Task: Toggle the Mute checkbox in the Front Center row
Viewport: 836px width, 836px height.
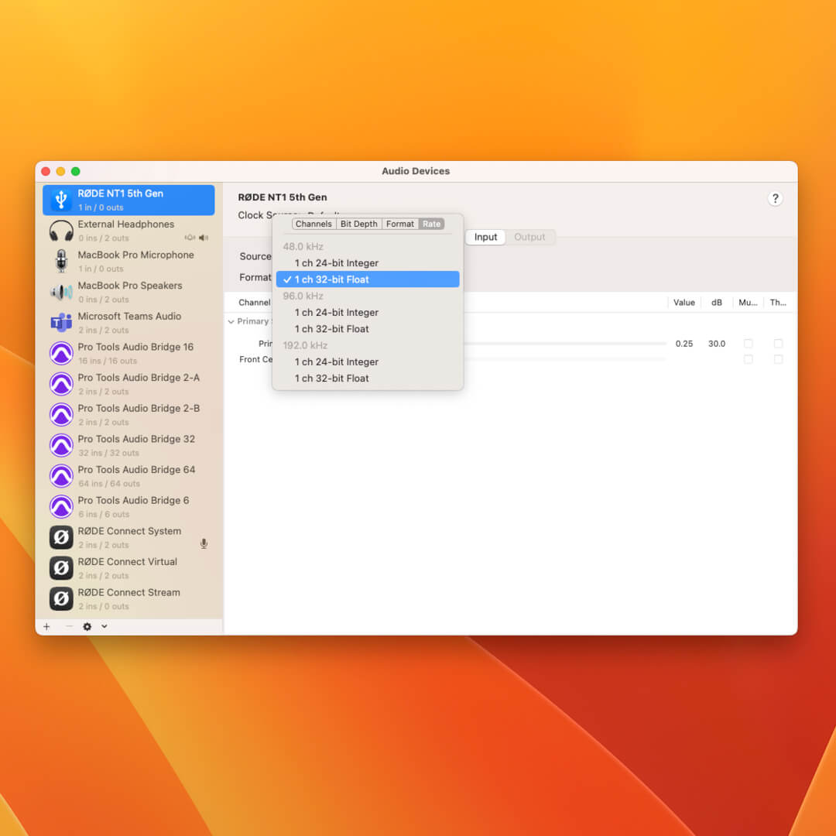Action: [x=748, y=359]
